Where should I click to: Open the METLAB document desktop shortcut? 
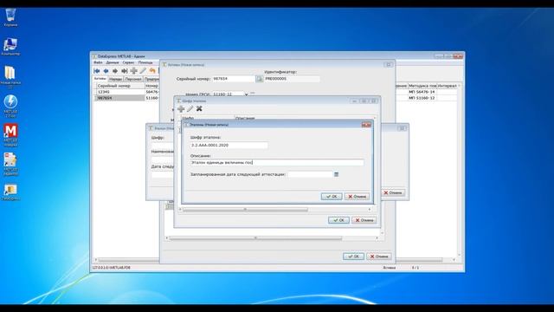pos(10,164)
